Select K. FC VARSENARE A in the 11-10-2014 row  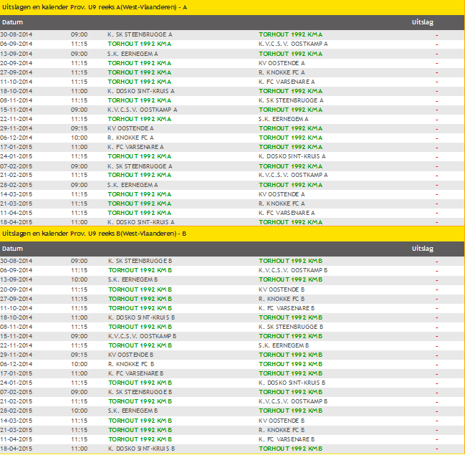point(287,82)
